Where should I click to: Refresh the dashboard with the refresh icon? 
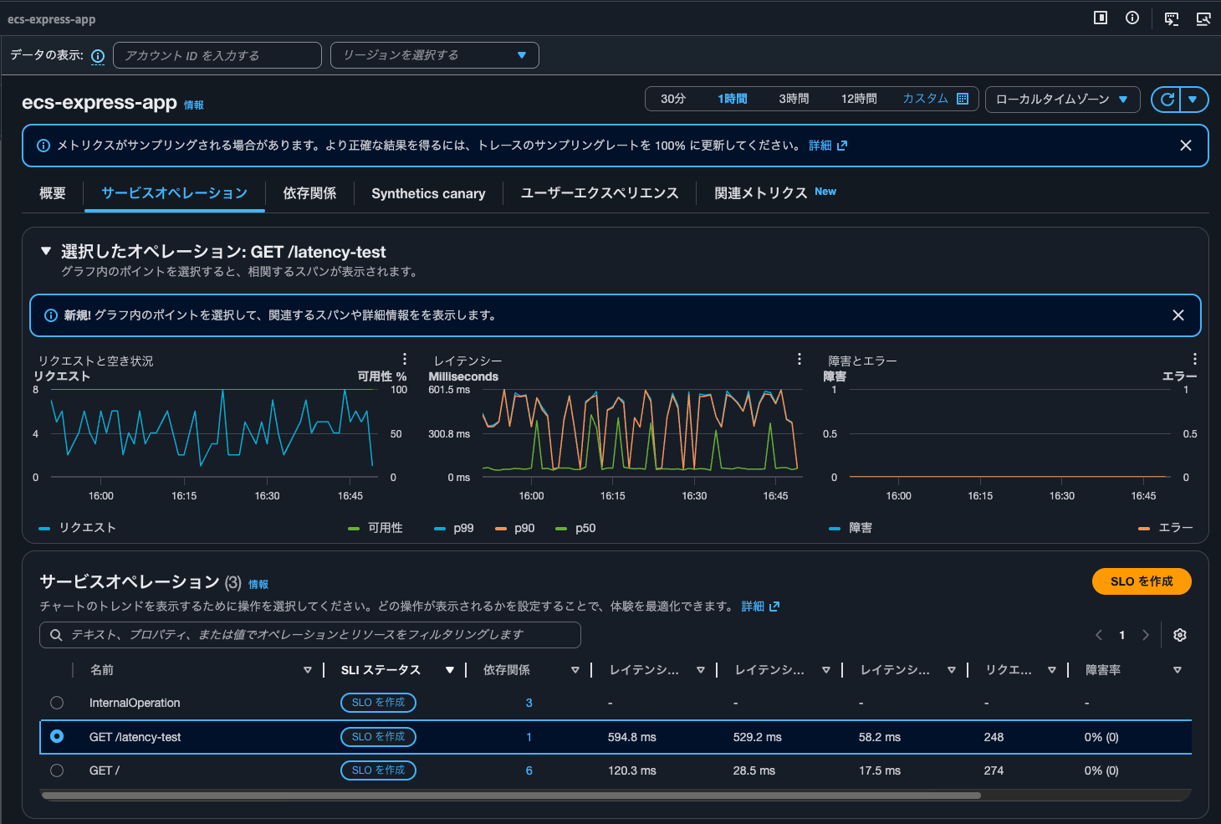1167,99
